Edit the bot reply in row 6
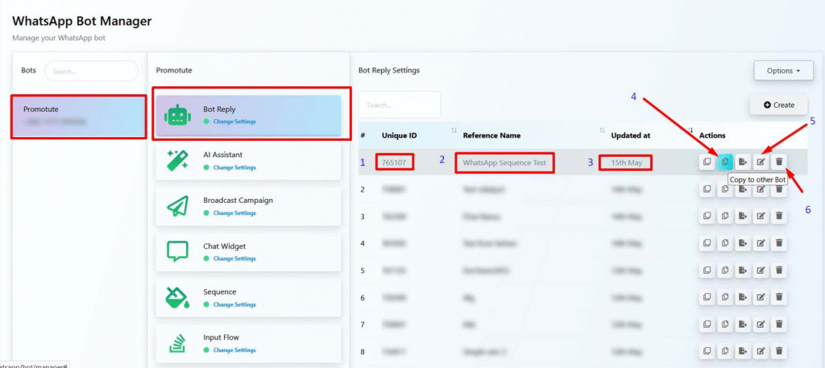This screenshot has width=825, height=368. point(761,298)
